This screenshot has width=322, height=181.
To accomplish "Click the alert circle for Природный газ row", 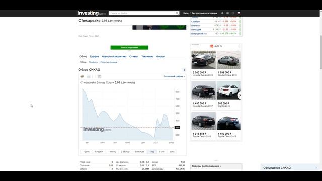I will [240, 34].
